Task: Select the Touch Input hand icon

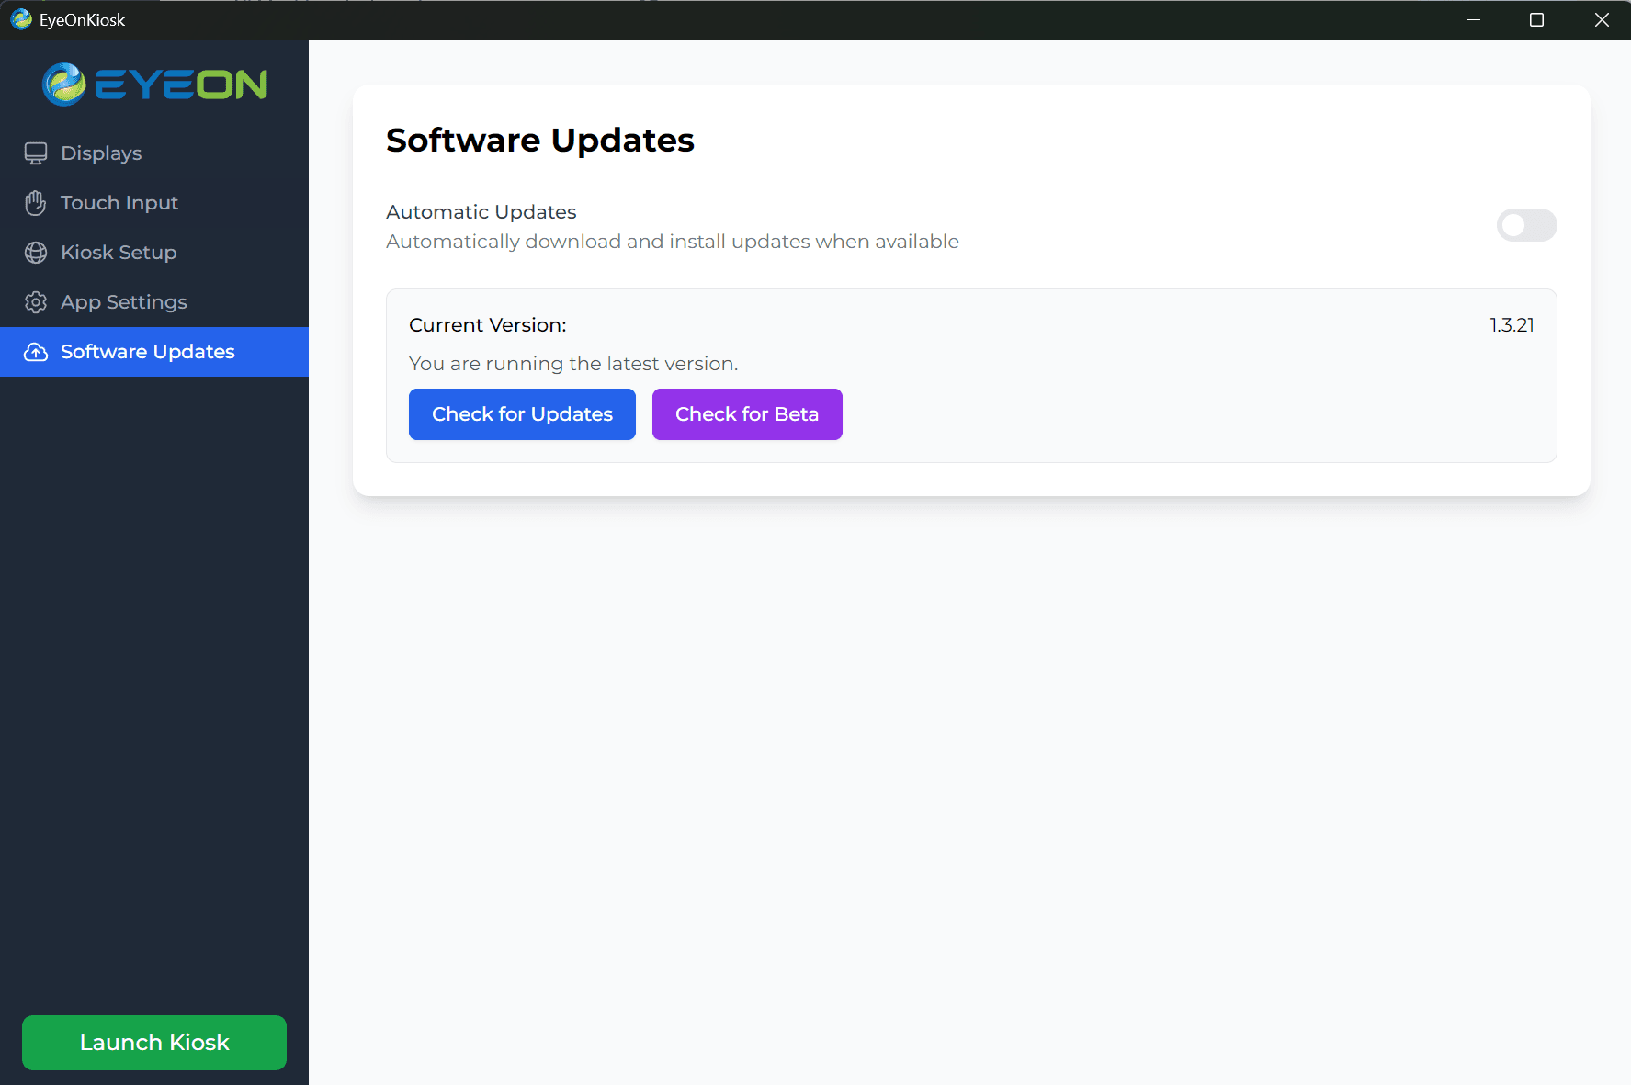Action: pos(36,203)
